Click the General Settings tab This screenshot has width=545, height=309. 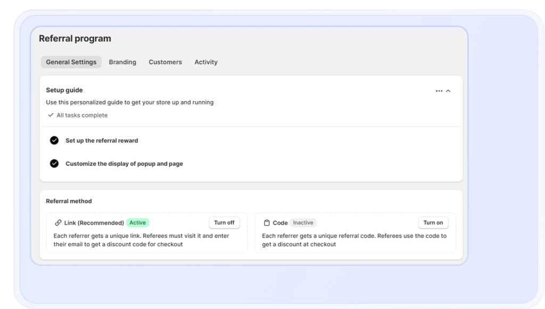point(71,62)
